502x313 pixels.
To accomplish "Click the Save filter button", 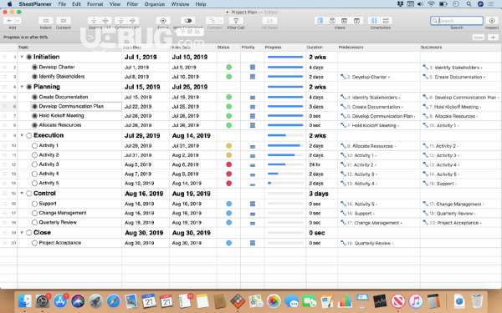I will click(479, 38).
